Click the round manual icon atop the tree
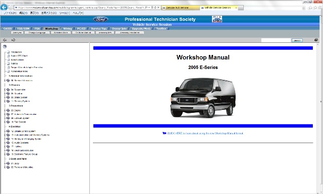The width and height of the screenshot is (323, 194). [x=5, y=47]
